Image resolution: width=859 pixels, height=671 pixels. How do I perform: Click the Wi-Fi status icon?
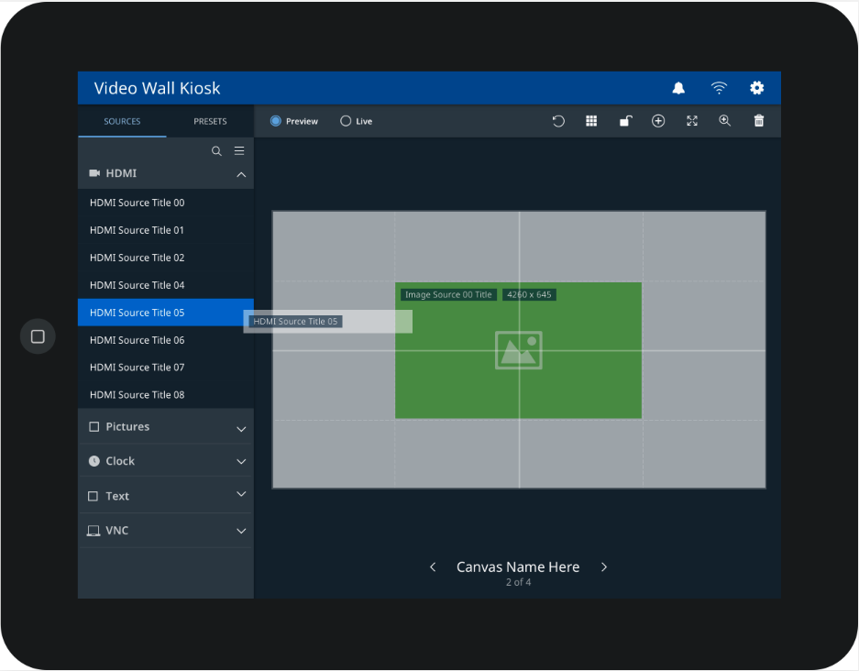click(718, 88)
